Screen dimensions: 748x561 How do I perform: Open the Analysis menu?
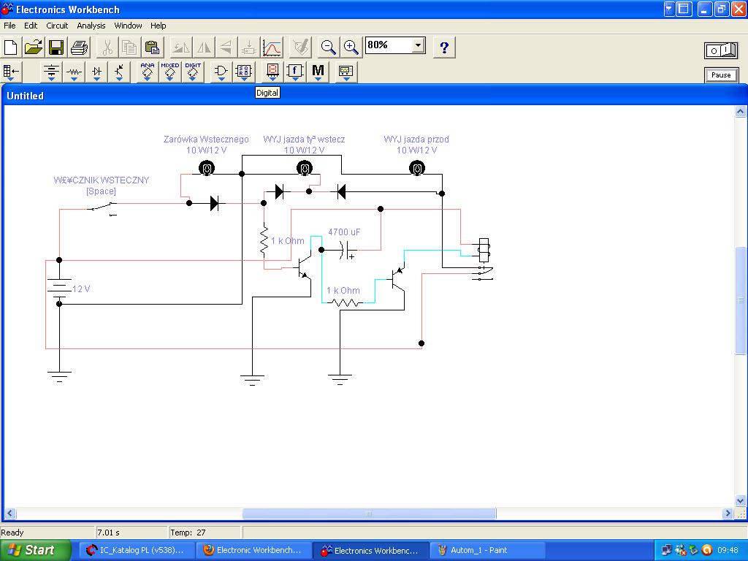click(x=91, y=26)
